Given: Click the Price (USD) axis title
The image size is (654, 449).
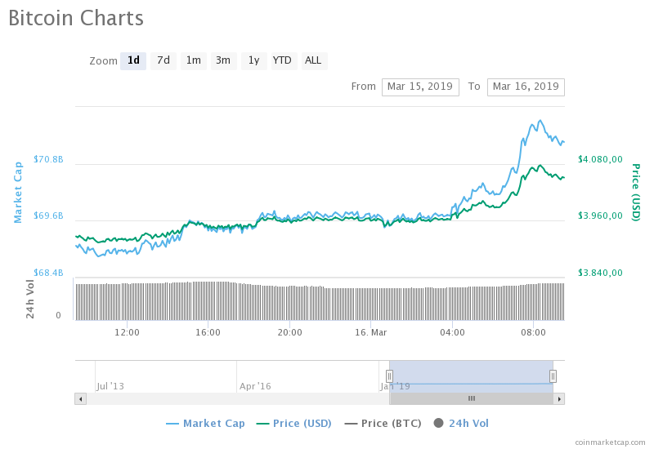Looking at the screenshot, I should tap(636, 193).
